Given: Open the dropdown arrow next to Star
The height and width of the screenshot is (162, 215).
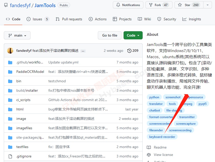Looking at the screenshot, I should [208, 5].
